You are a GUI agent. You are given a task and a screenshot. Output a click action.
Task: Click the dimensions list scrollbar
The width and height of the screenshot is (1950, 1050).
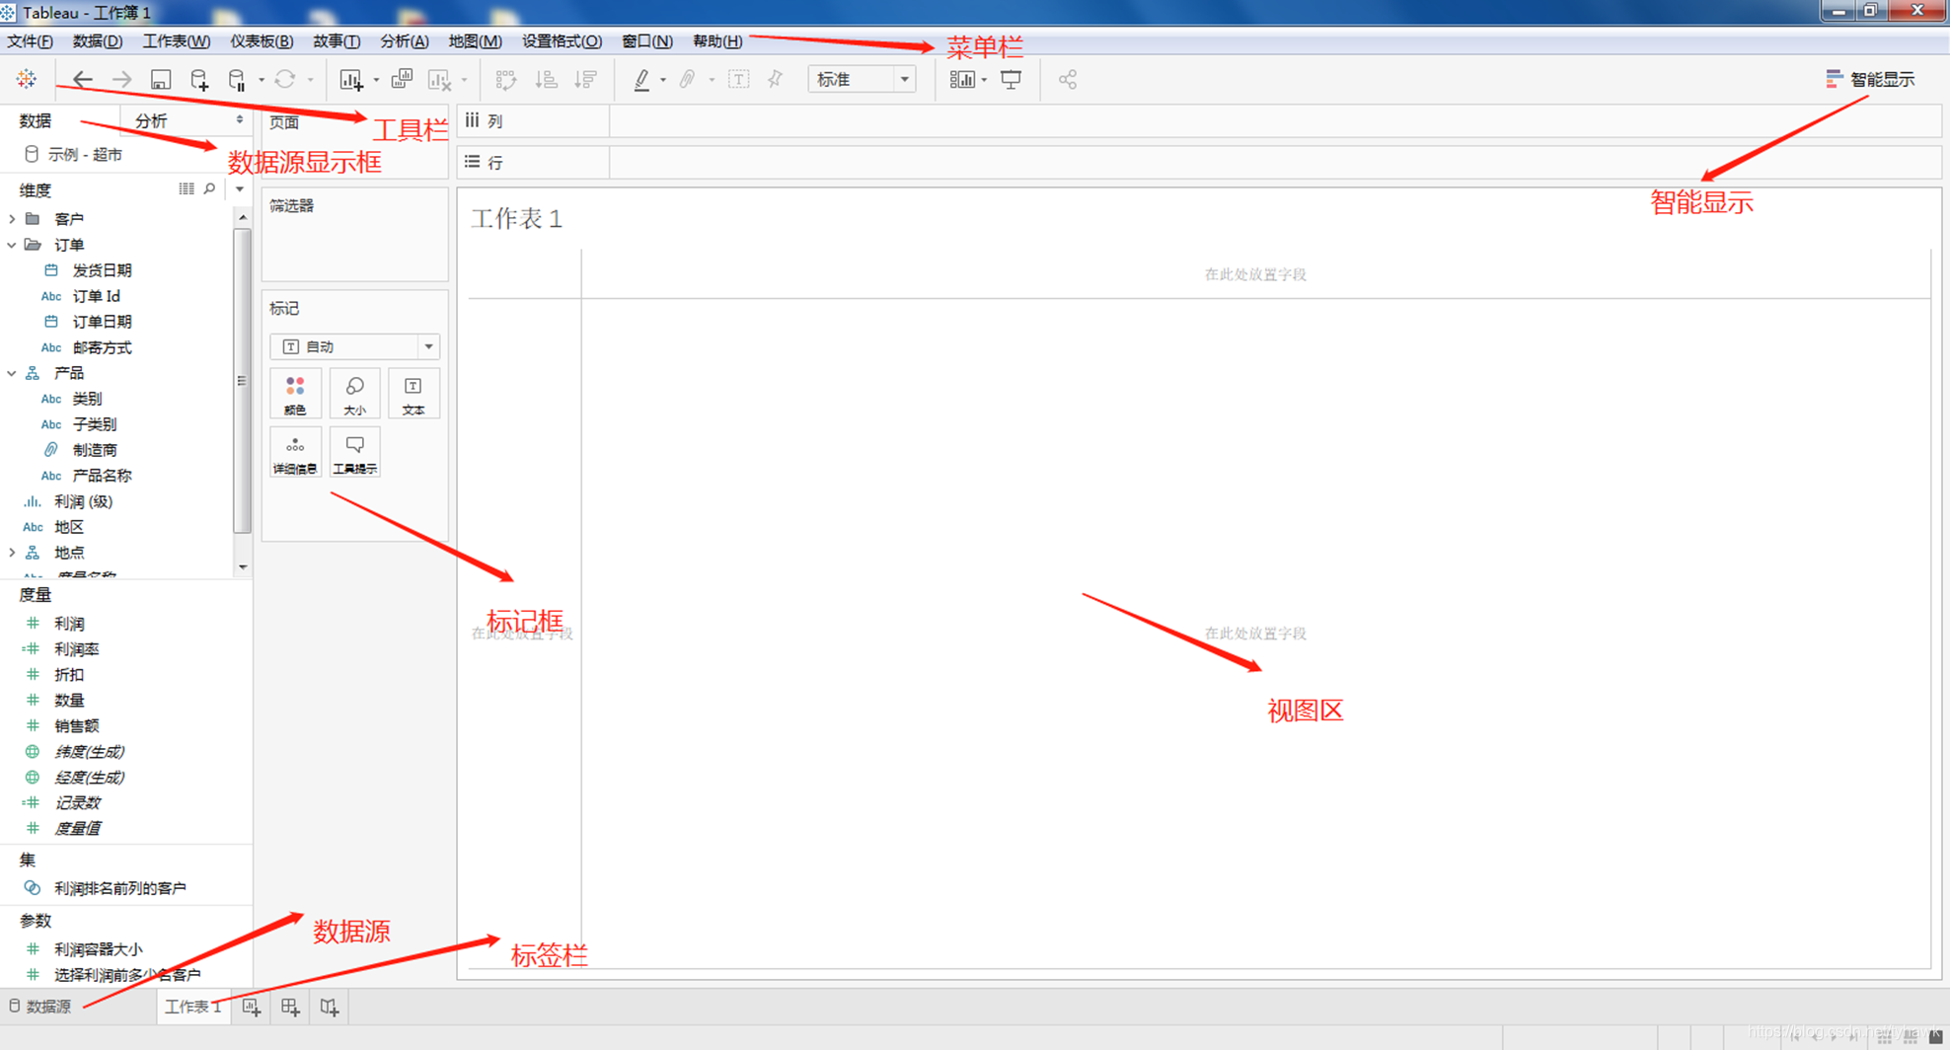coord(242,380)
